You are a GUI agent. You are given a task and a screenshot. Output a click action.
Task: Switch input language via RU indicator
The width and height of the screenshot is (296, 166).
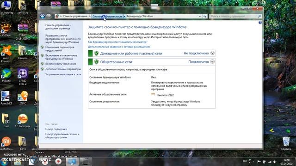coord(245,161)
